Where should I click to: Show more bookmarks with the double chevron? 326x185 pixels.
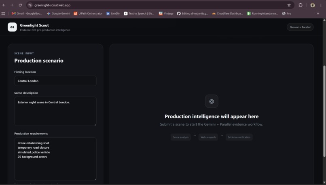pos(318,13)
